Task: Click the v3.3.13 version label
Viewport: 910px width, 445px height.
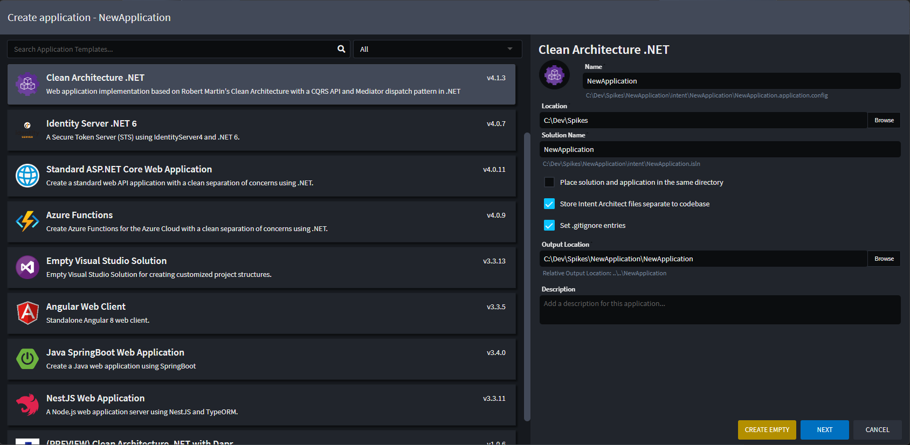Action: coord(494,261)
